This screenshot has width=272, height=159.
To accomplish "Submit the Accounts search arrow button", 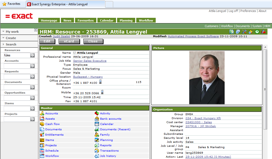I will [32, 66].
